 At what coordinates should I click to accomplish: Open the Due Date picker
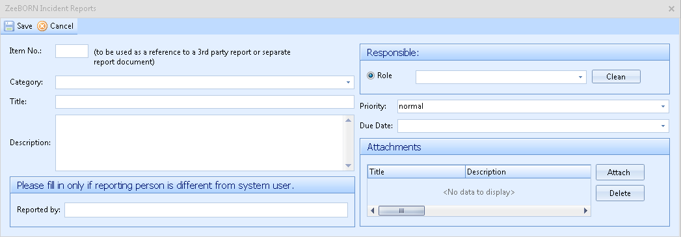663,126
